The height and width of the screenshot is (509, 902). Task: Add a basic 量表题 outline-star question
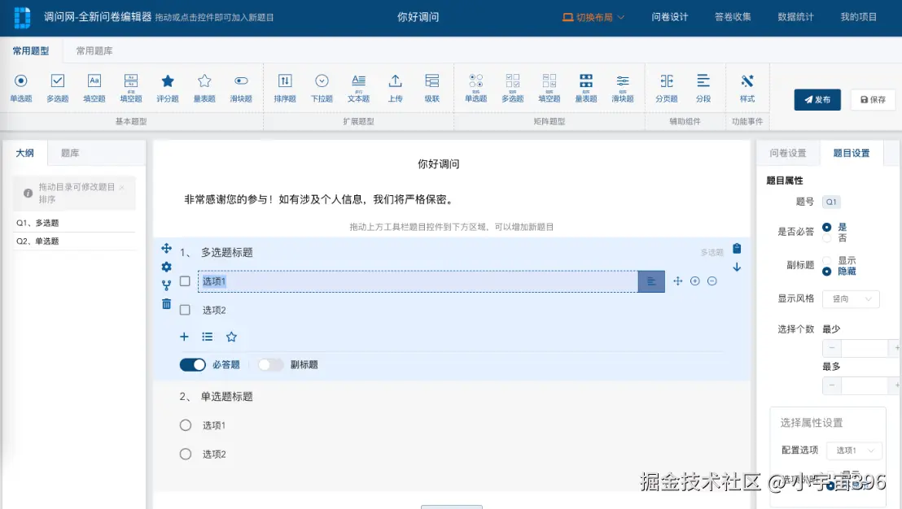204,88
